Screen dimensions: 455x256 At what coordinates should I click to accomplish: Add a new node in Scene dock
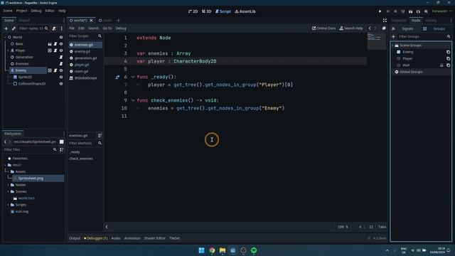[x=6, y=28]
